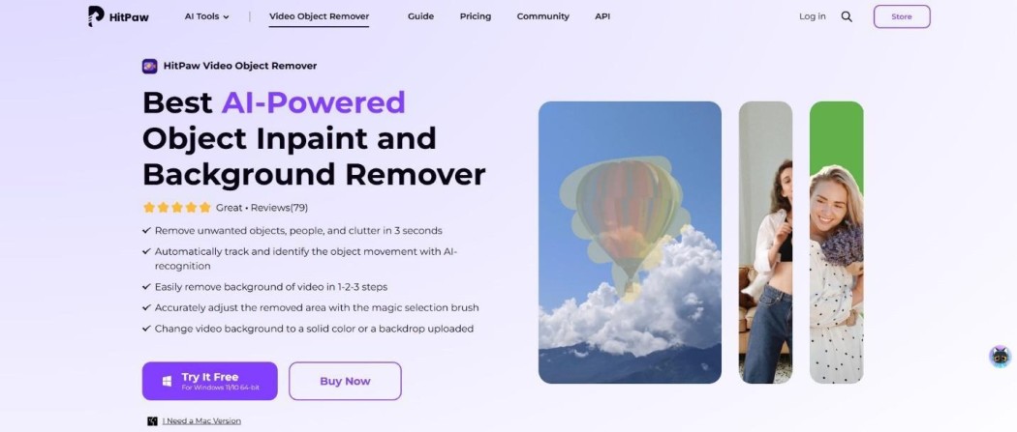Go to the Community page
The width and height of the screenshot is (1017, 432).
click(x=542, y=16)
